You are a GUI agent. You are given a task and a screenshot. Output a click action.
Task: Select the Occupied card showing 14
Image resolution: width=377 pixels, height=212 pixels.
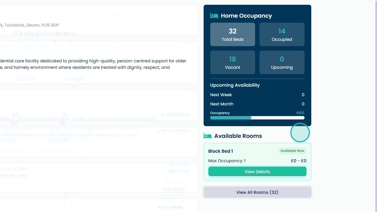tap(282, 34)
